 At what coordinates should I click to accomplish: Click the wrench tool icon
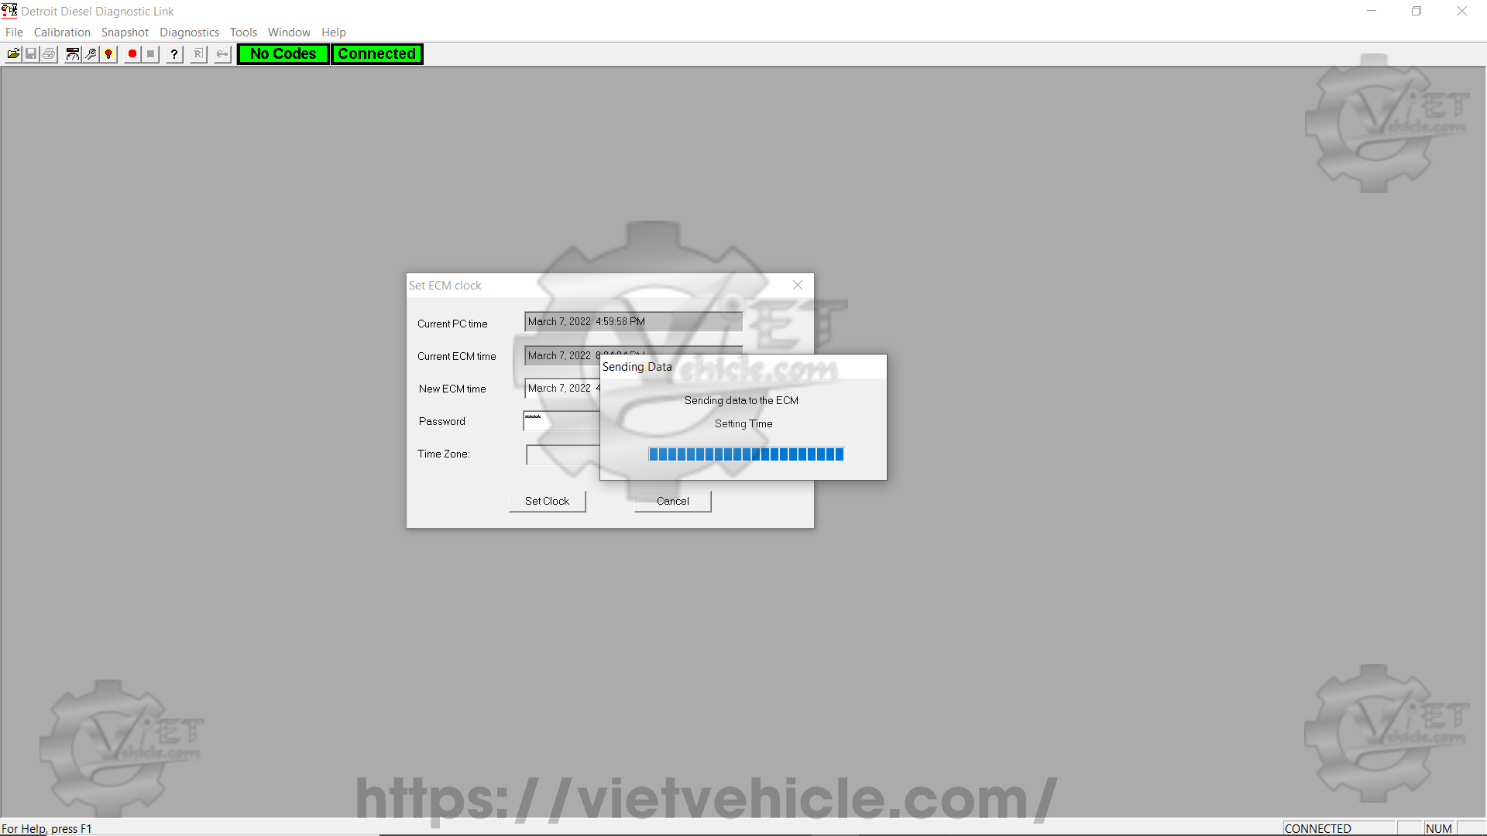(x=91, y=54)
